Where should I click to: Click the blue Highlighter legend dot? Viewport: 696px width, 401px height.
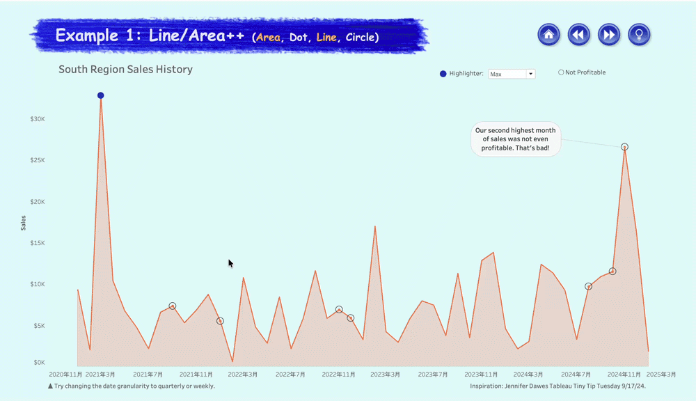pyautogui.click(x=443, y=74)
